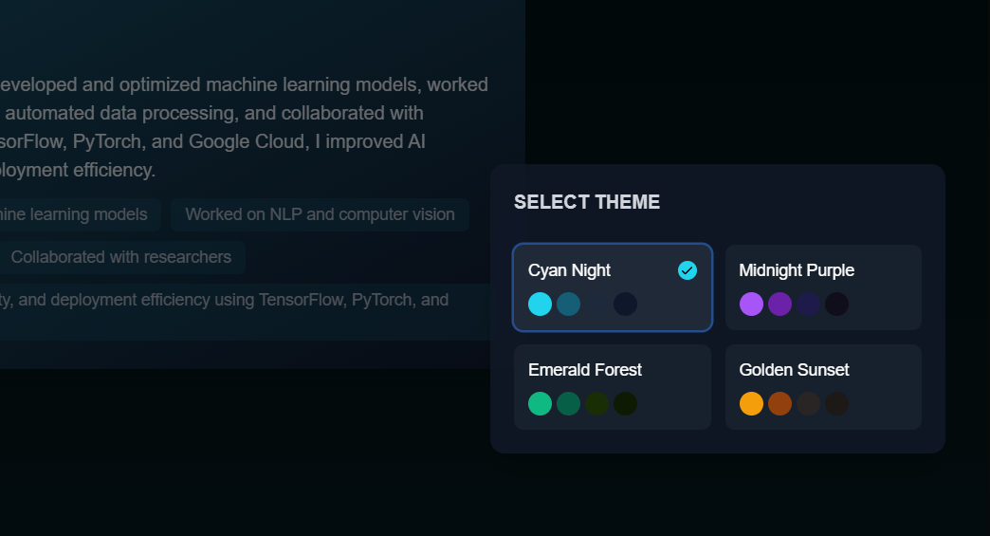The height and width of the screenshot is (536, 990).
Task: Click the bright cyan color swatch
Action: click(540, 304)
